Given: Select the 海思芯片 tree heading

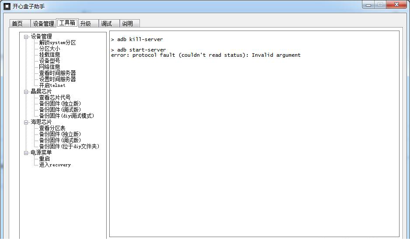Looking at the screenshot, I should tap(42, 122).
